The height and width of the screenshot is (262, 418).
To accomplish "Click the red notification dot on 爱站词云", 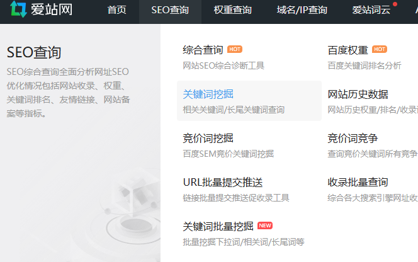I will coord(395,4).
